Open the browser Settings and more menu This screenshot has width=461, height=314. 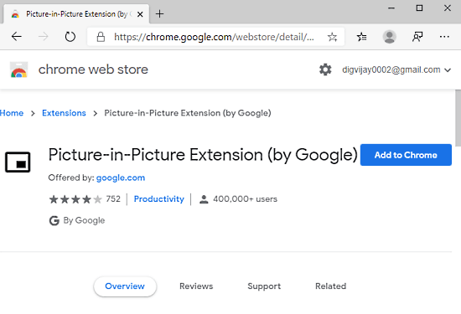coord(444,37)
